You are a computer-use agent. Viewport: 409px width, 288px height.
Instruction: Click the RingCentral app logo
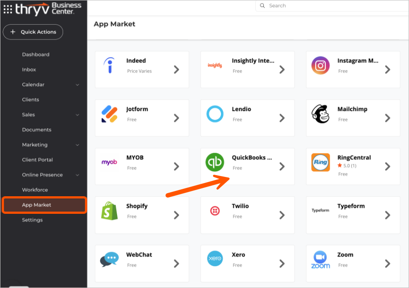321,162
